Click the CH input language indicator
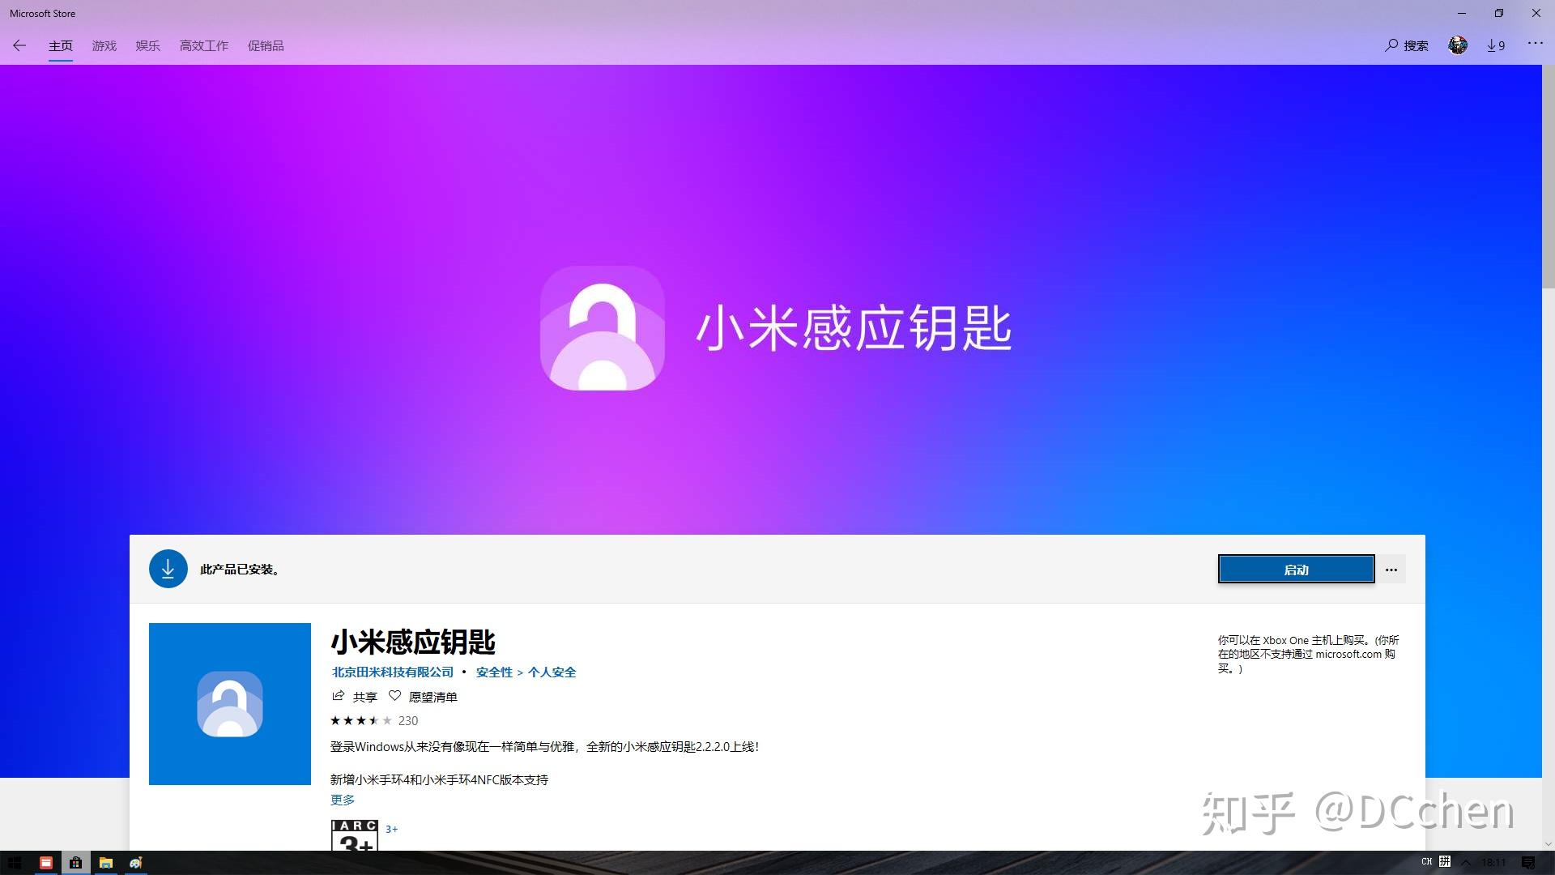This screenshot has height=875, width=1555. pos(1427,862)
